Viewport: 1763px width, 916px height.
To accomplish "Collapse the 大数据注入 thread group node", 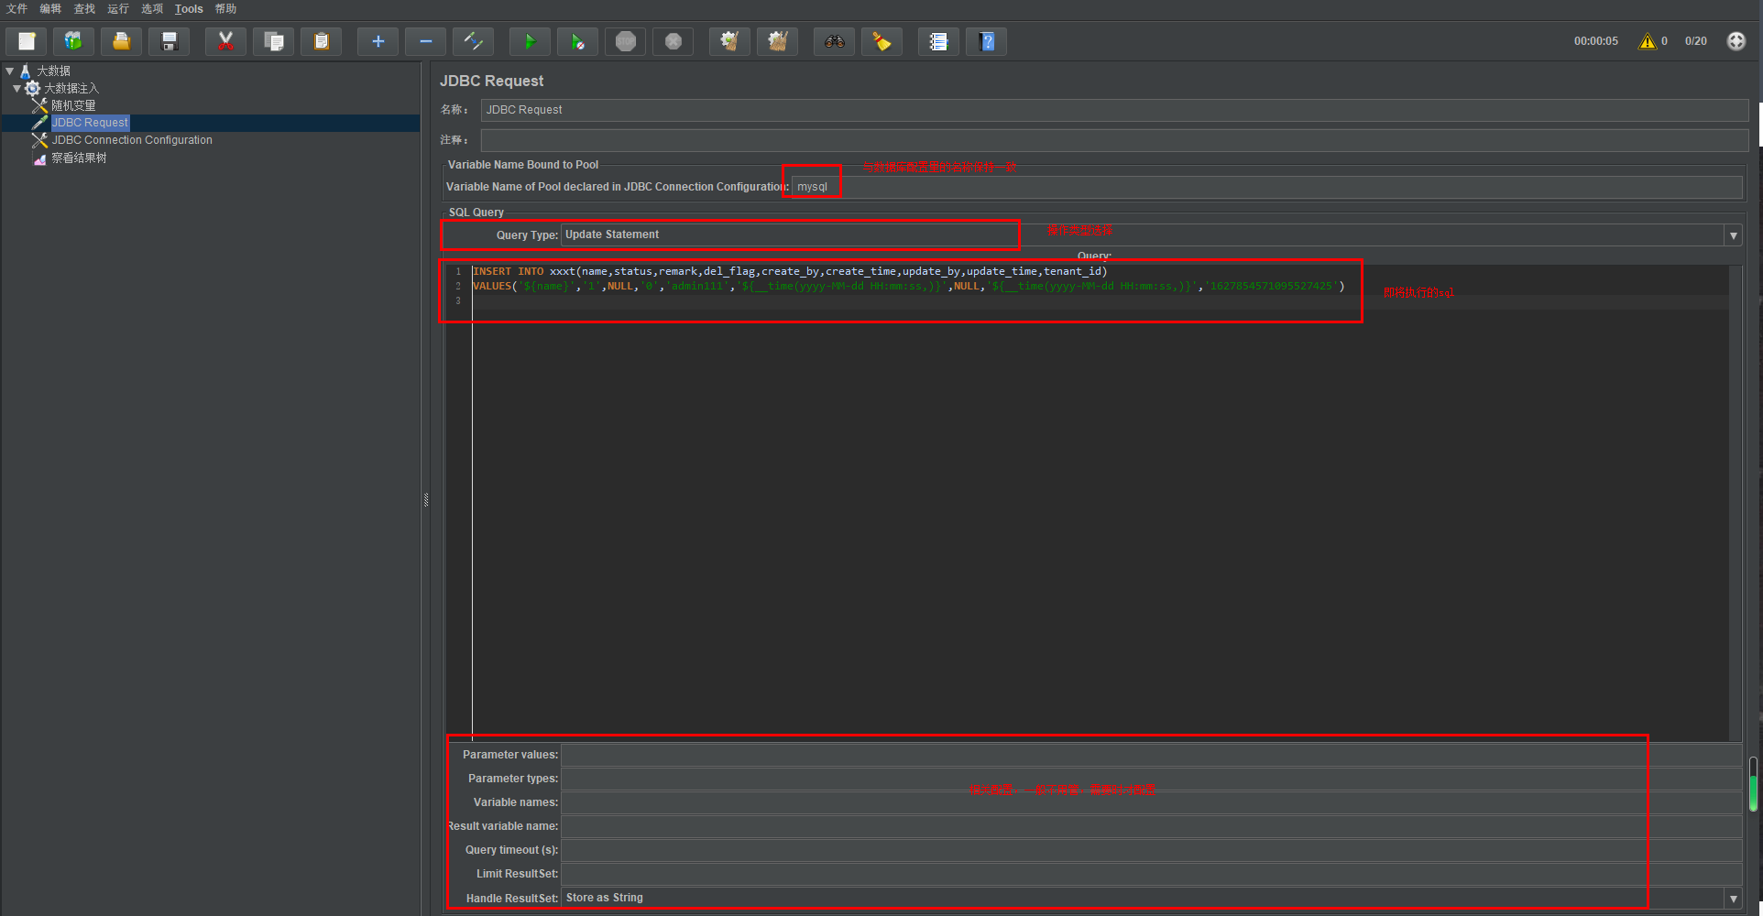I will (x=17, y=88).
